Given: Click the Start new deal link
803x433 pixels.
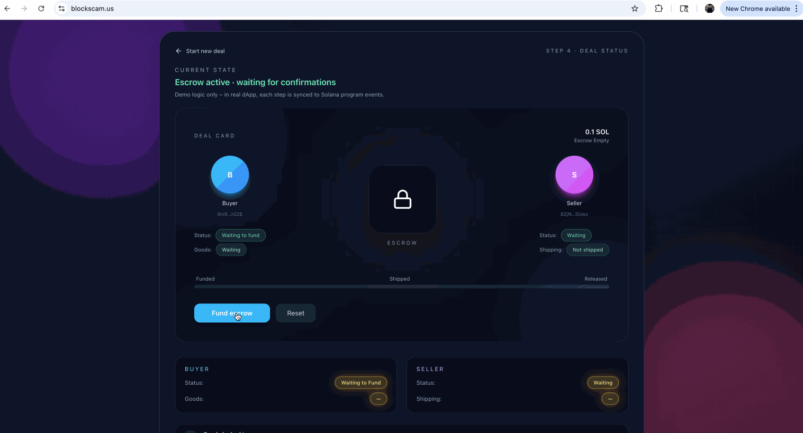Looking at the screenshot, I should (205, 51).
